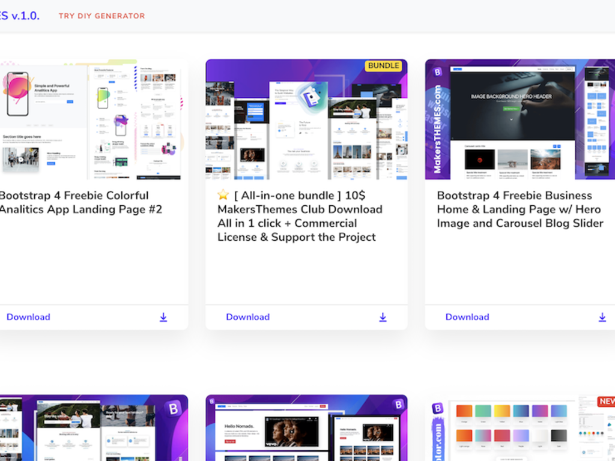Click Bootstrap B logo on Hello Nomads thumbnail

click(397, 405)
